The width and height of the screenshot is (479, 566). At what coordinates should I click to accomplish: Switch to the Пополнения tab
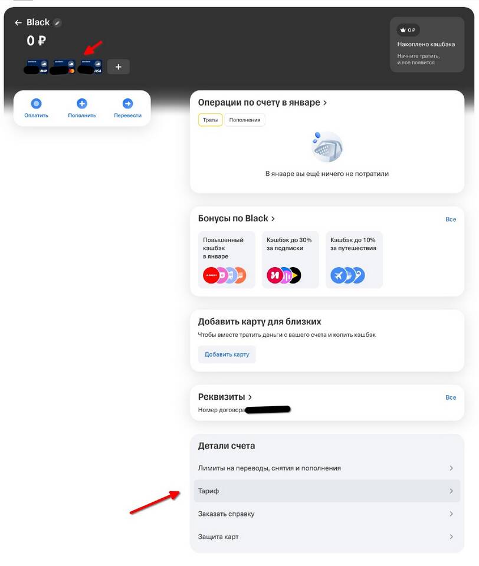click(x=245, y=120)
